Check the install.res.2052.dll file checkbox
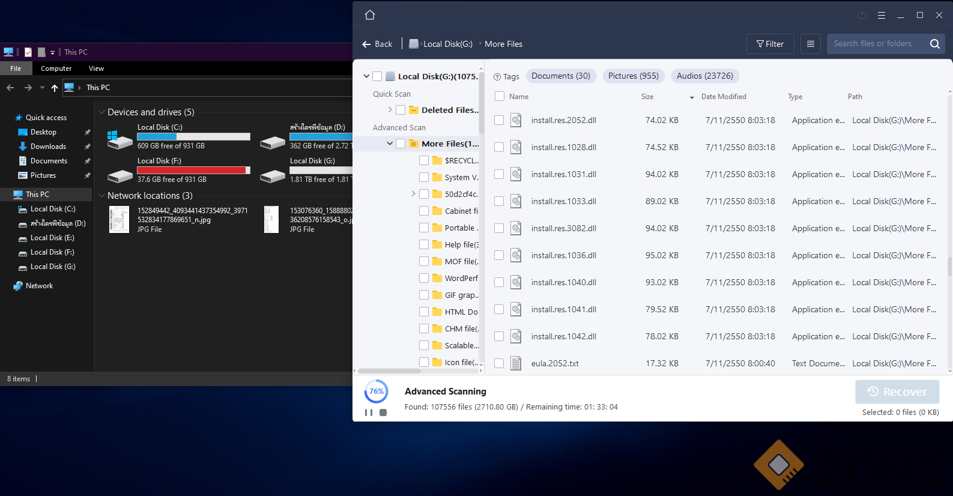This screenshot has width=953, height=496. (x=499, y=120)
